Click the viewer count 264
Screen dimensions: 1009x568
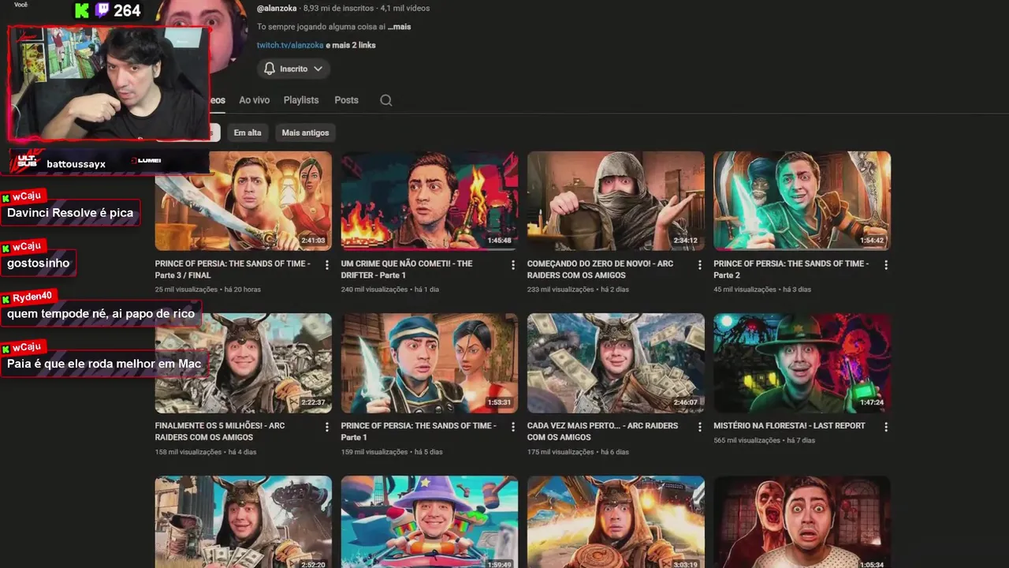pyautogui.click(x=127, y=11)
